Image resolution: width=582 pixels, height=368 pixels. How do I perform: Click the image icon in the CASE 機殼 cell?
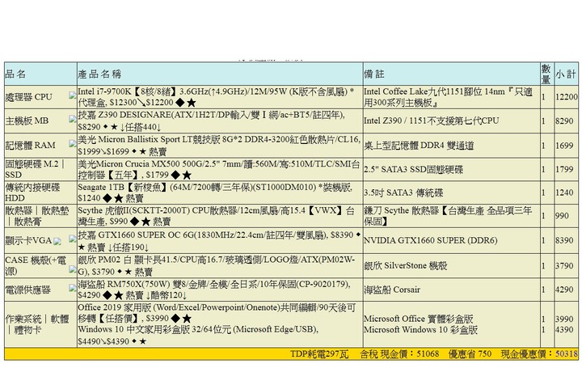coord(73,270)
